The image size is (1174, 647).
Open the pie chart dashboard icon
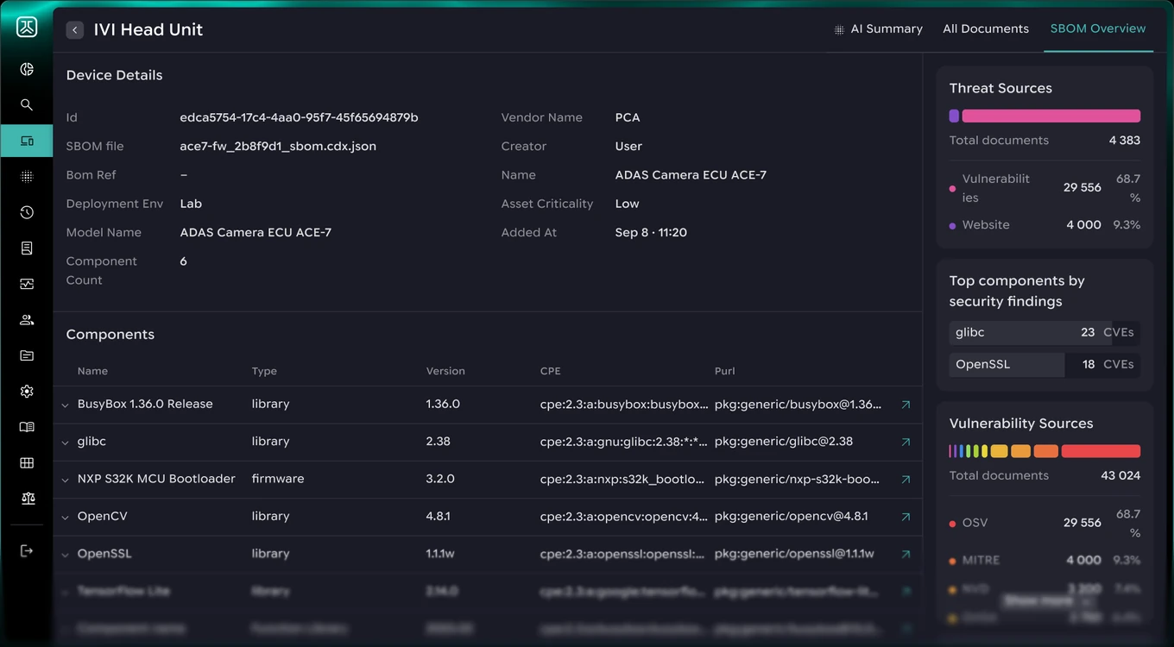(27, 69)
